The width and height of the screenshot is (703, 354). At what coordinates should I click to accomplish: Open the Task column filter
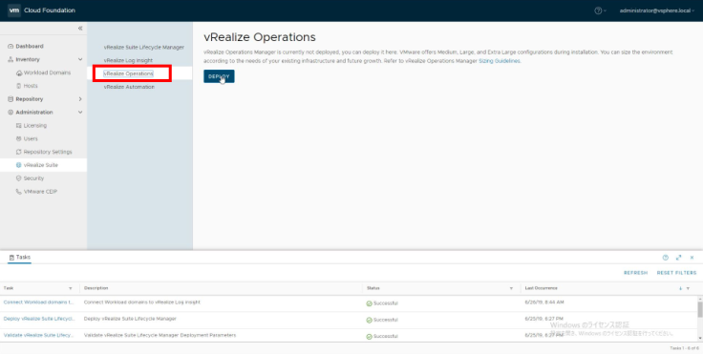[x=71, y=288]
